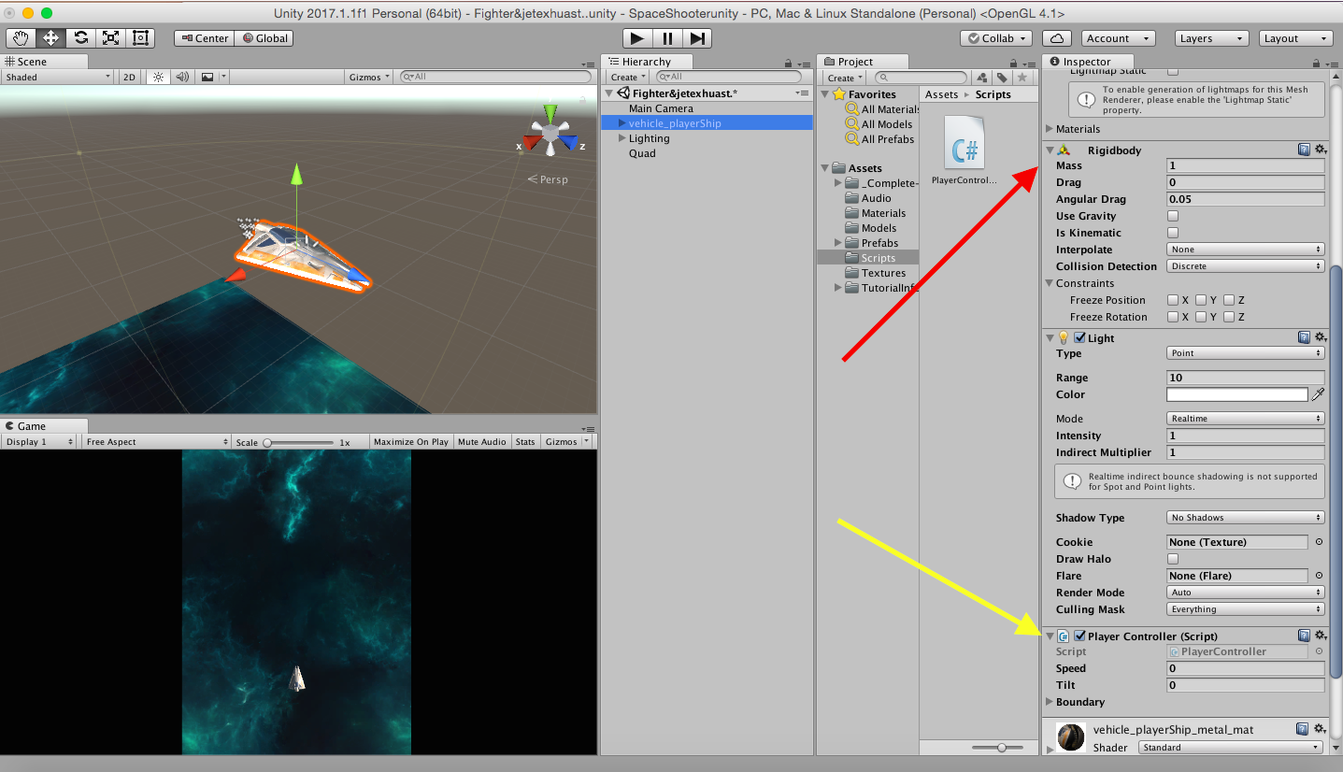Switch to the Game tab
Screen dimensions: 1343x772
[28, 425]
